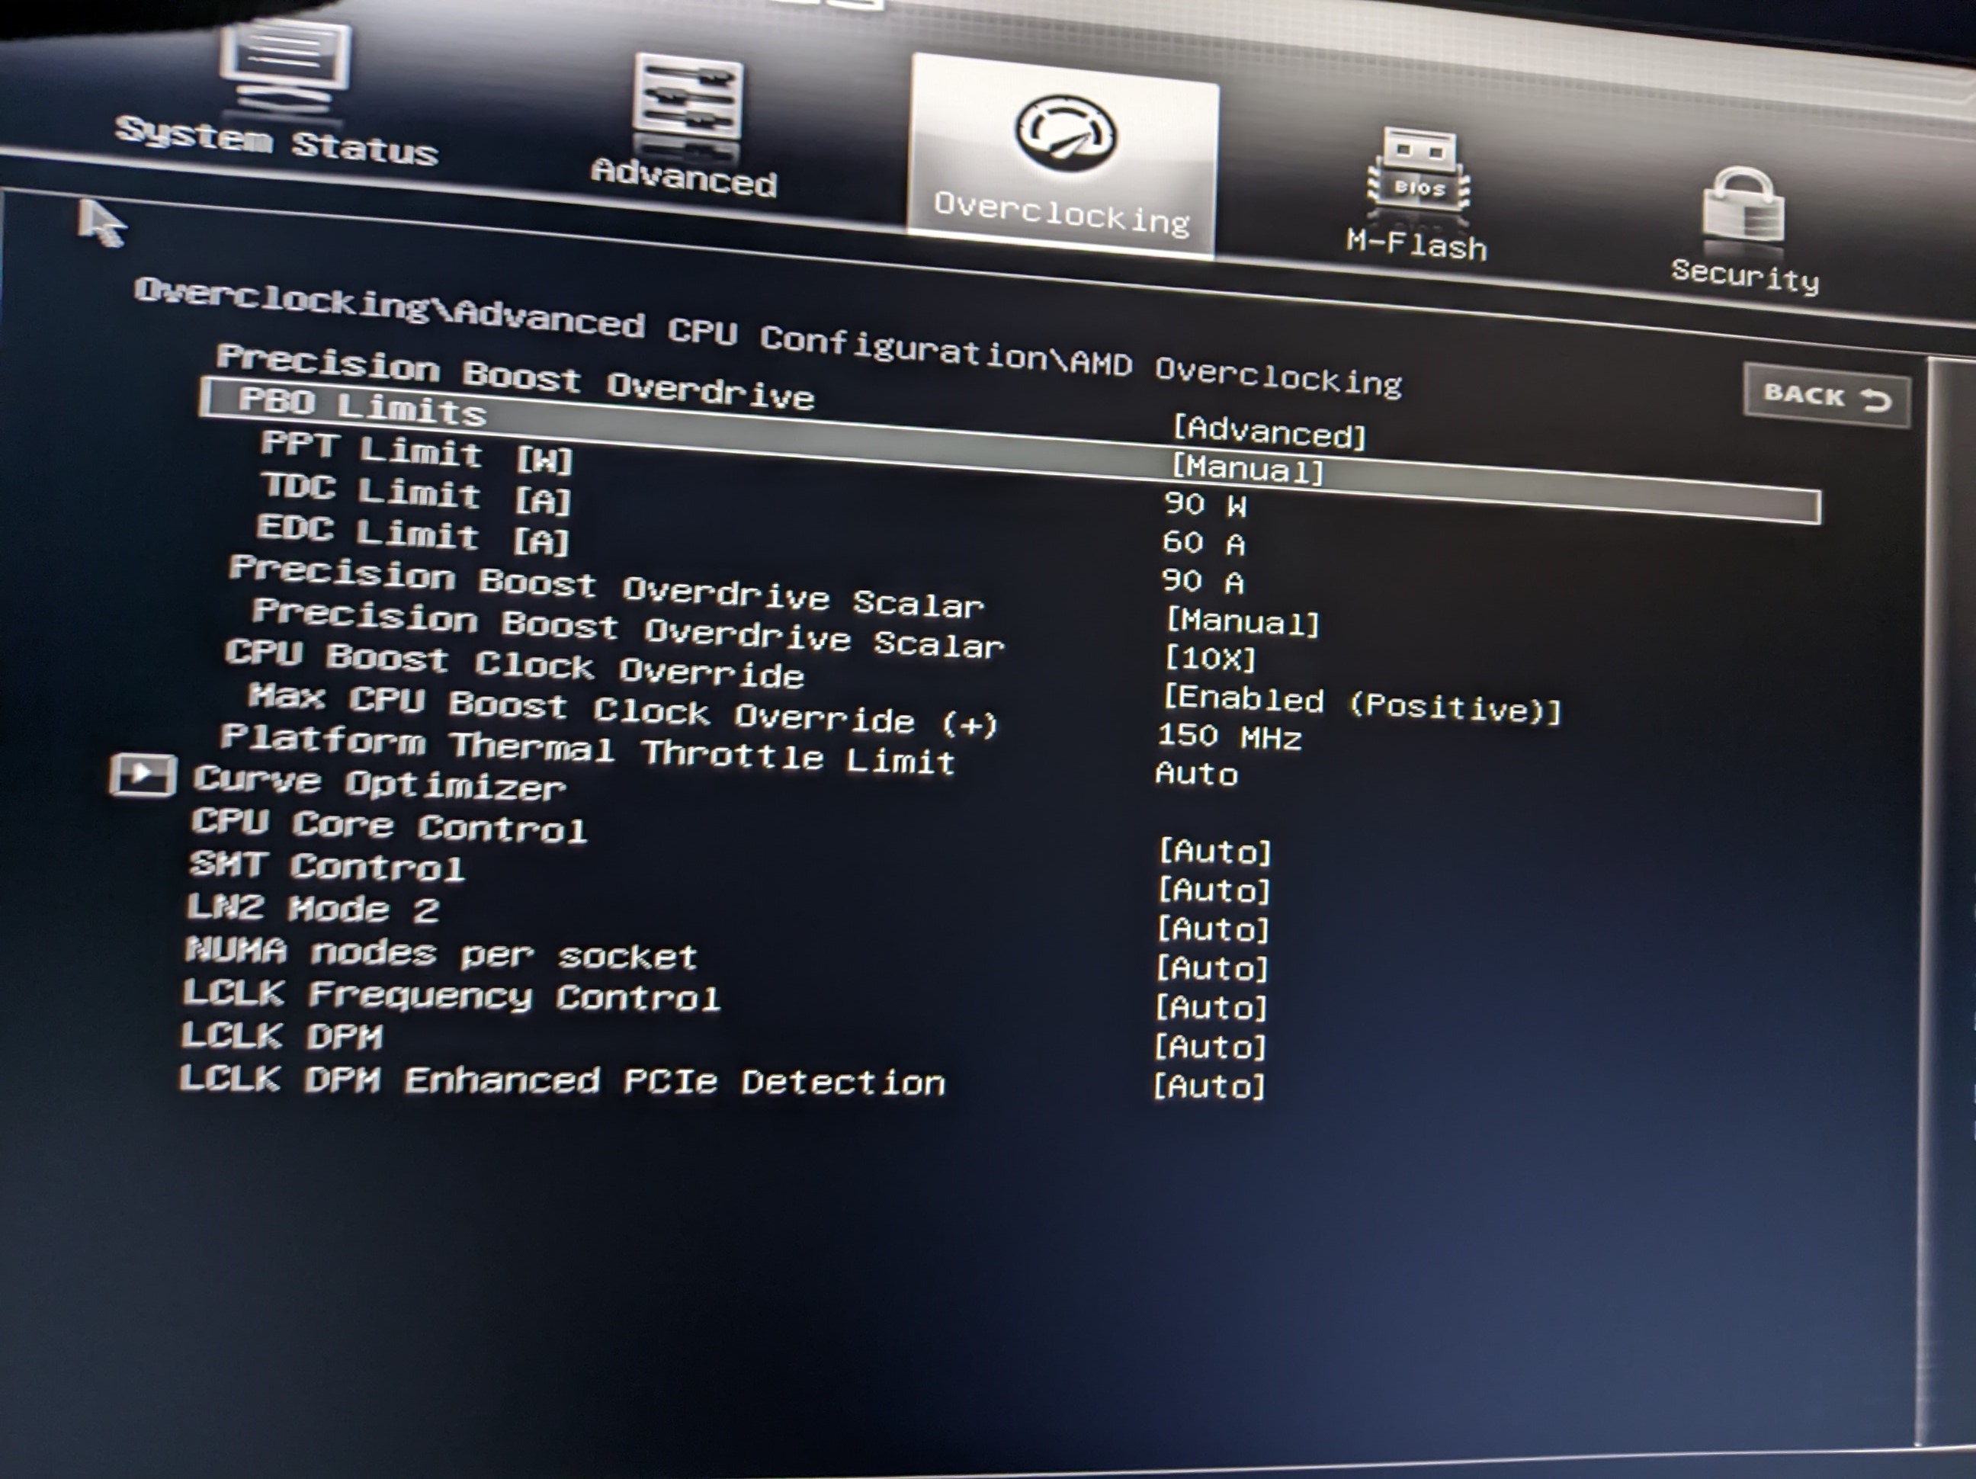
Task: Edit the TDC Limit 60 A value
Action: click(x=1203, y=543)
